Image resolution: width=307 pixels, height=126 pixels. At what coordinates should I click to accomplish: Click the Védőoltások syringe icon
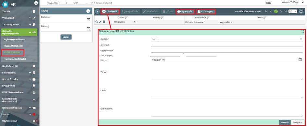click(x=34, y=18)
